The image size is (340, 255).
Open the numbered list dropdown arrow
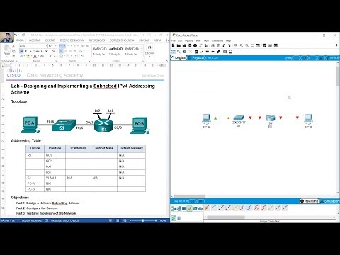[x=72, y=46]
